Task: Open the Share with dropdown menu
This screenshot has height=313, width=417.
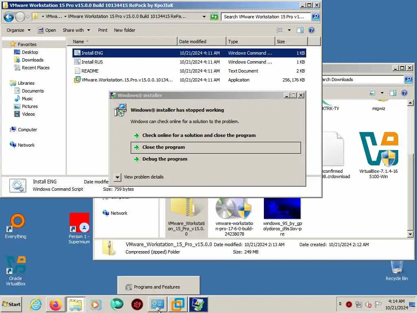Action: (x=76, y=30)
